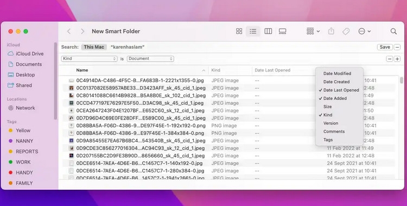Select the REPORTS tag

[23, 152]
